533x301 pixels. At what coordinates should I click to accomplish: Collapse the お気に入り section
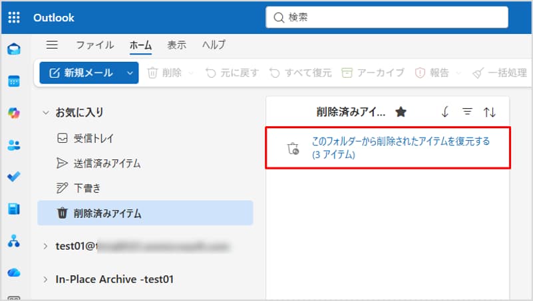pos(45,113)
